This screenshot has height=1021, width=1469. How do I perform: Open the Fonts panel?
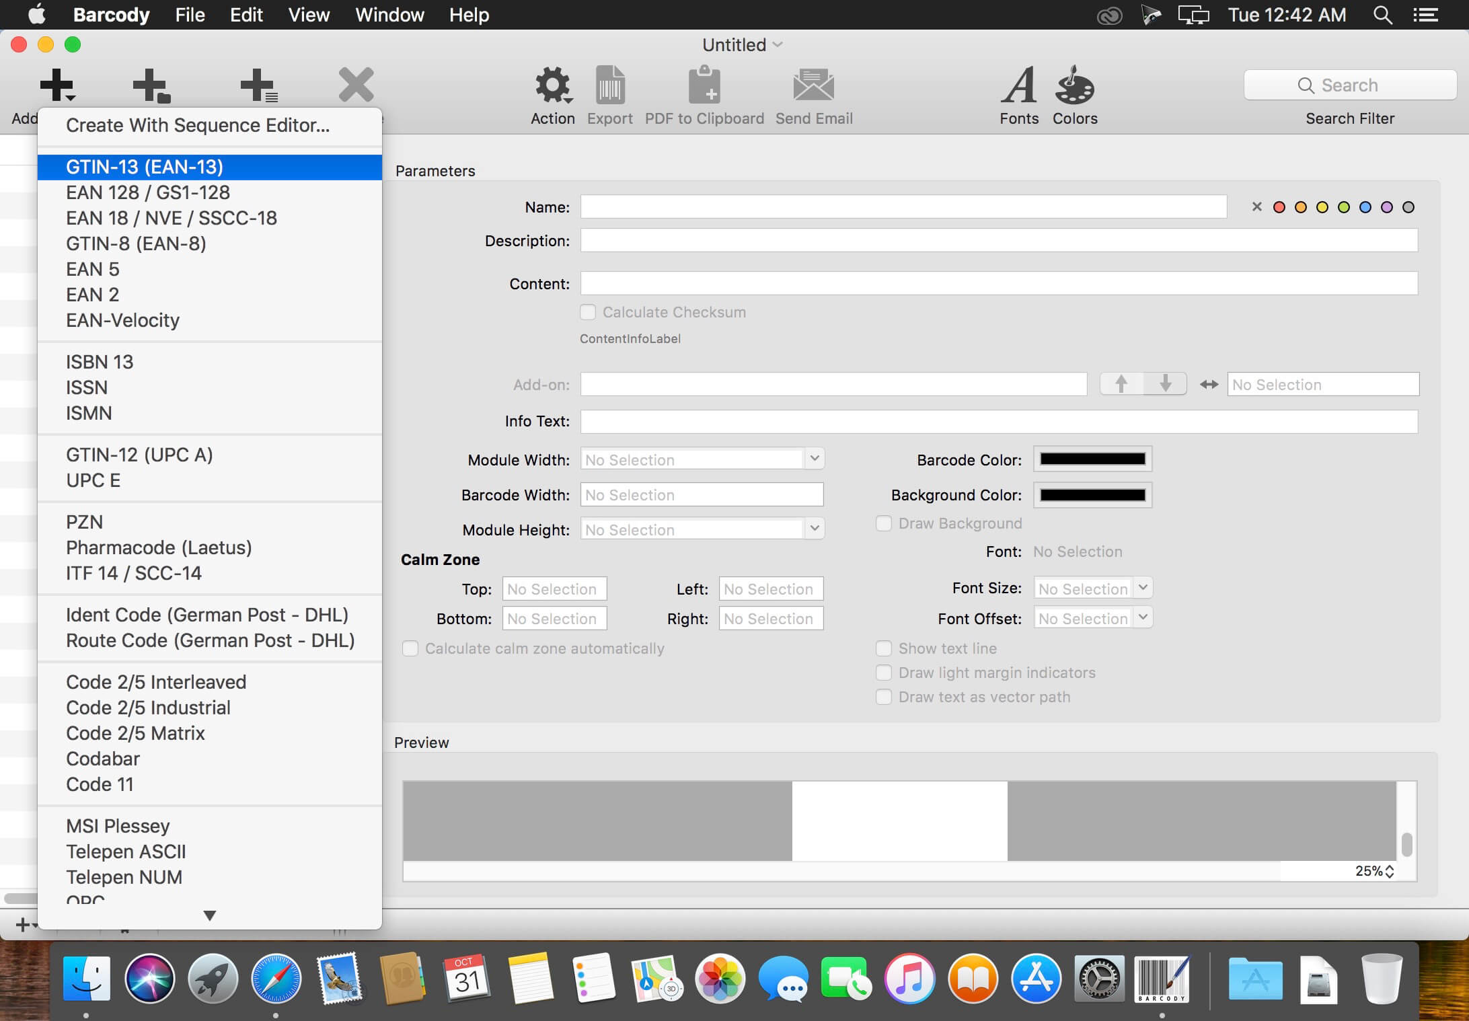(x=1019, y=85)
